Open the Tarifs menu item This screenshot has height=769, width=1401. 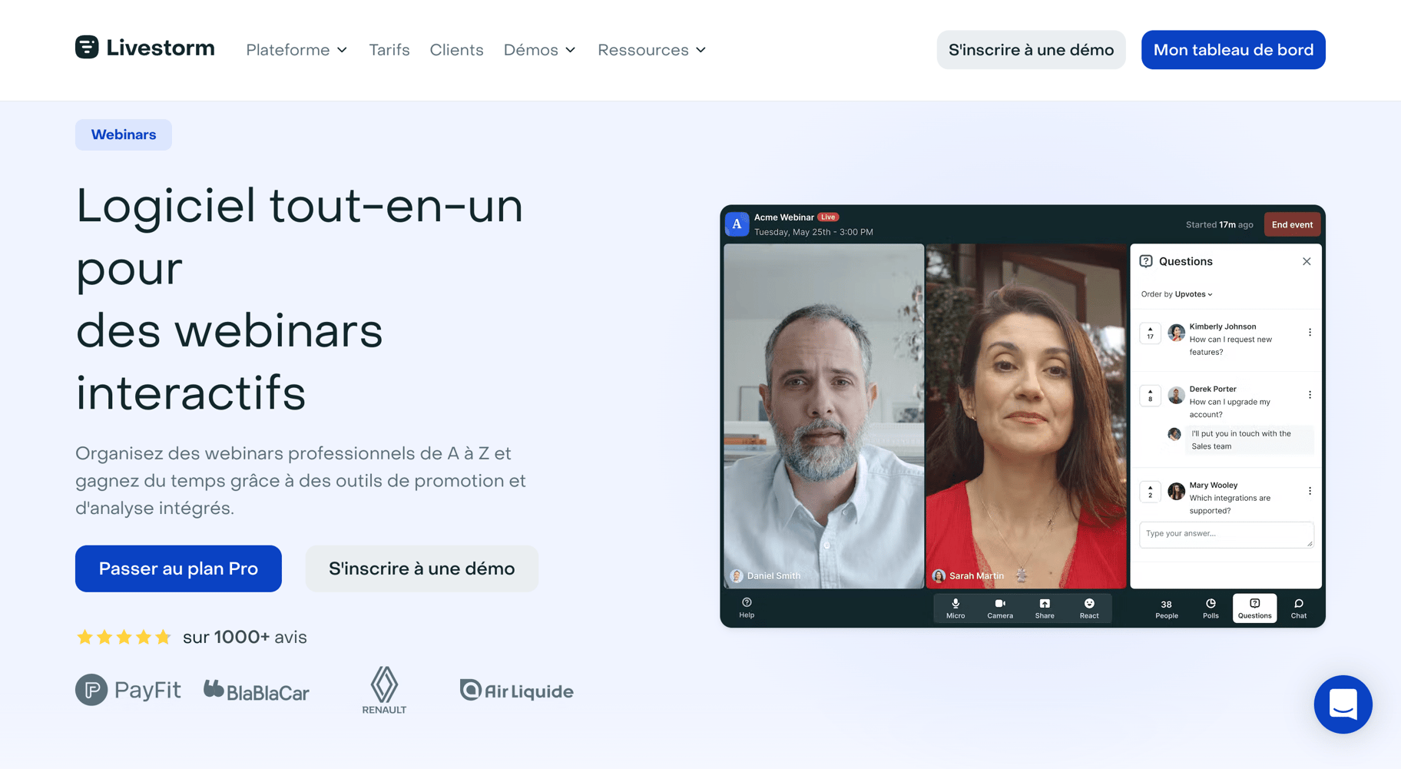[389, 49]
